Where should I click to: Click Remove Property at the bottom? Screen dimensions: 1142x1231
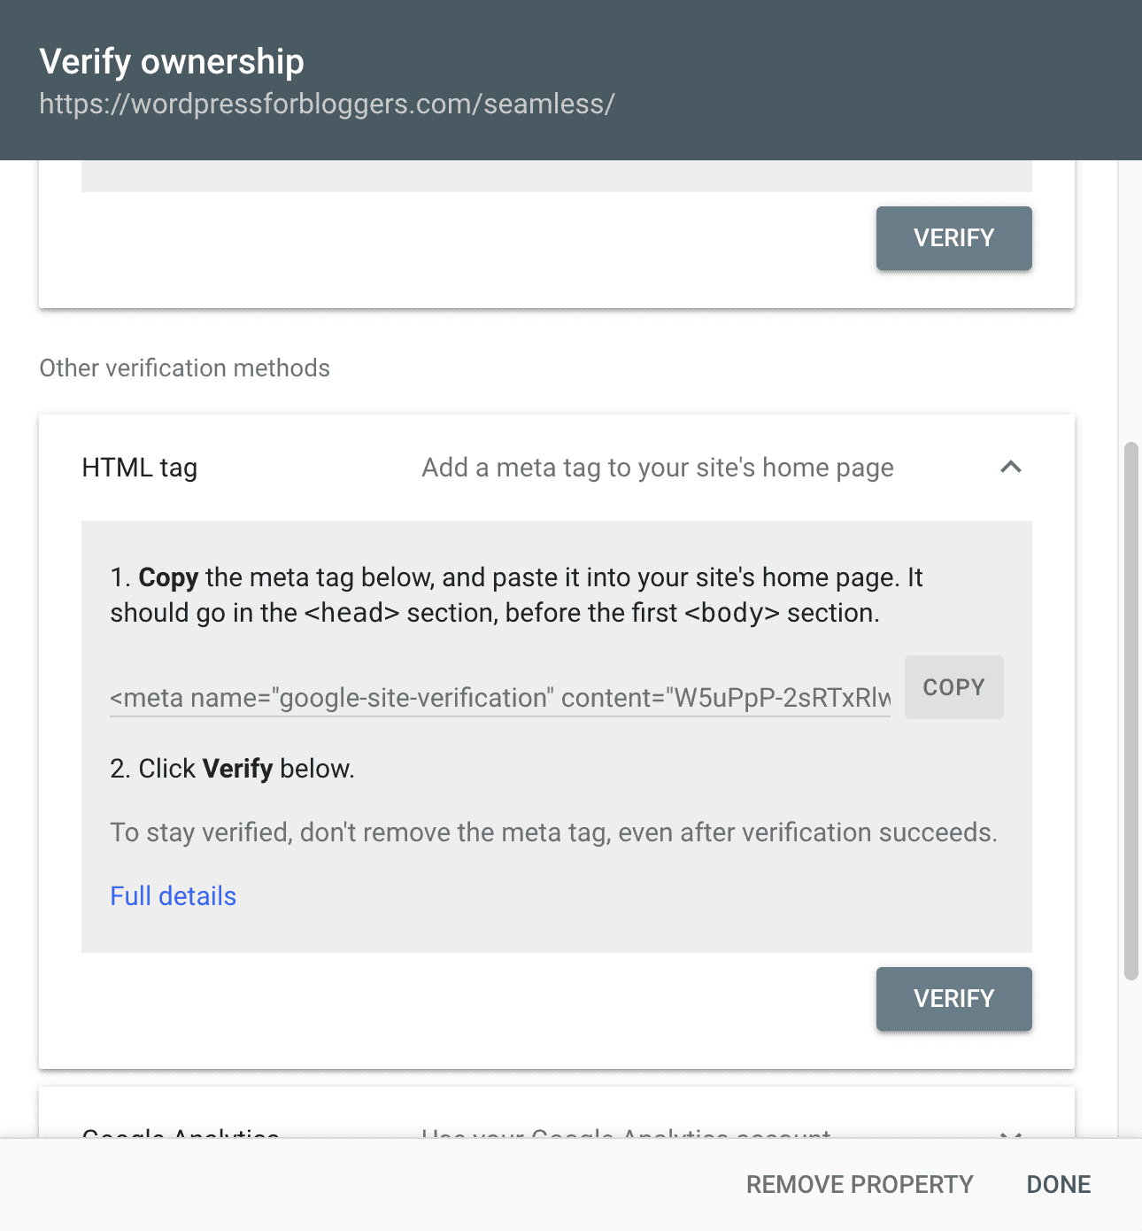(x=860, y=1184)
